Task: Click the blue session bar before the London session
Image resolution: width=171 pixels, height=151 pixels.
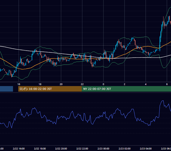Action: (7, 89)
